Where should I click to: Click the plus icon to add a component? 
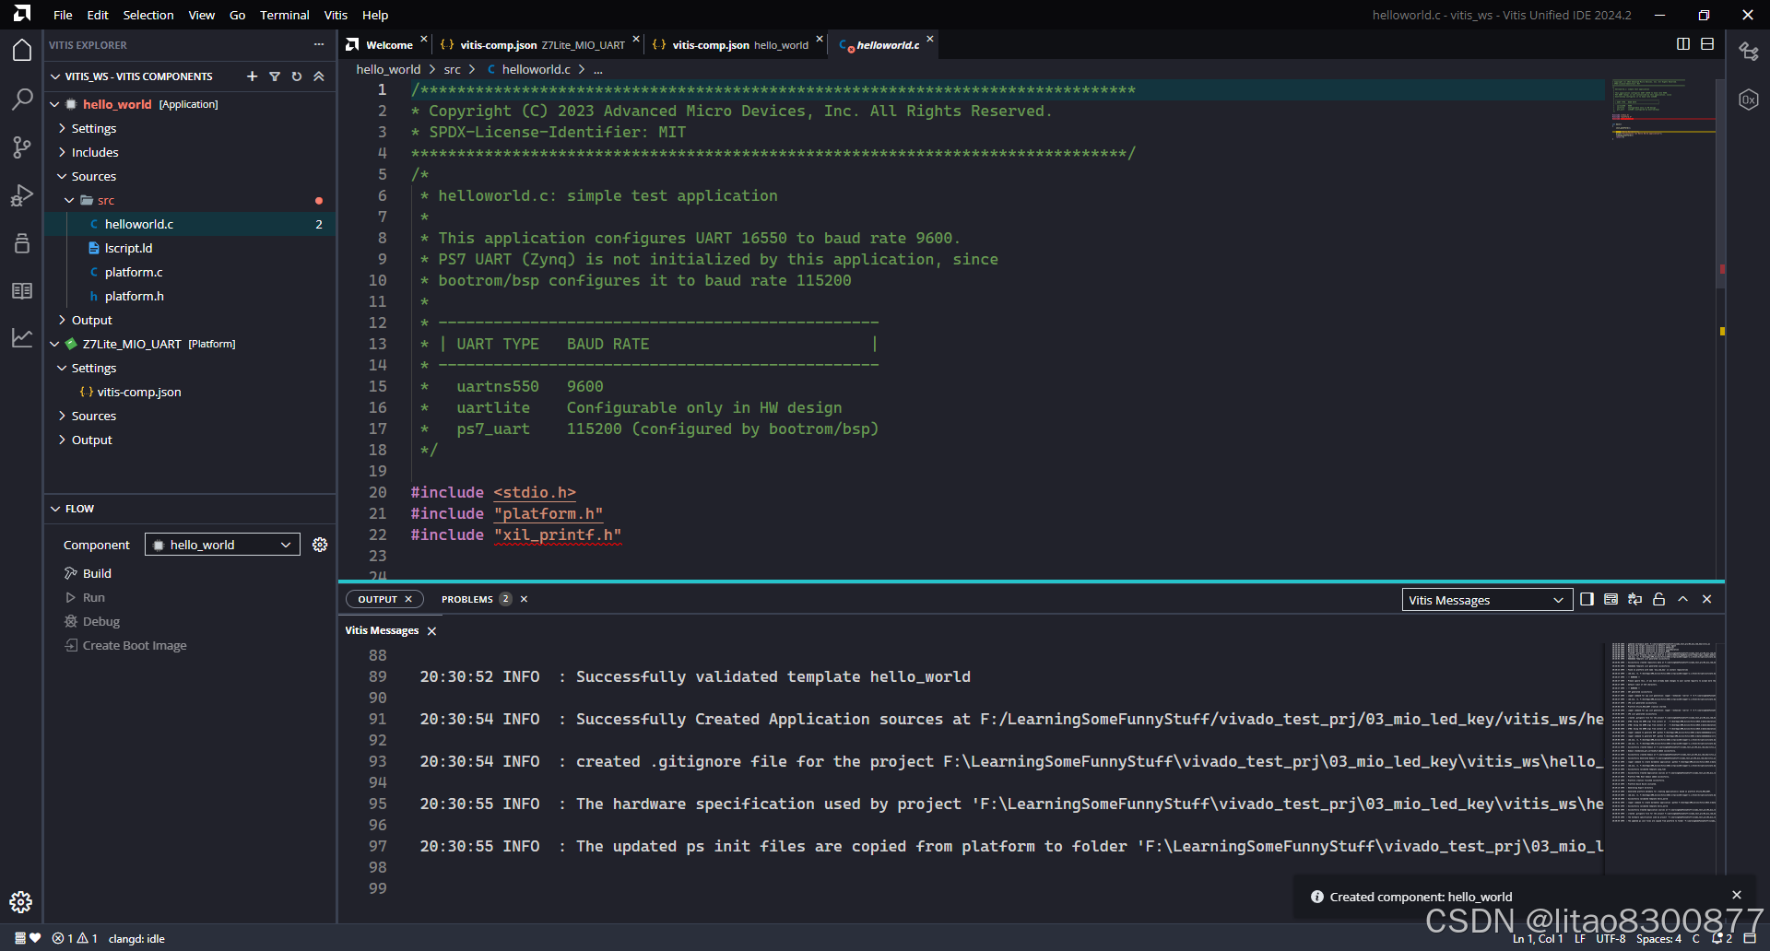(x=252, y=76)
